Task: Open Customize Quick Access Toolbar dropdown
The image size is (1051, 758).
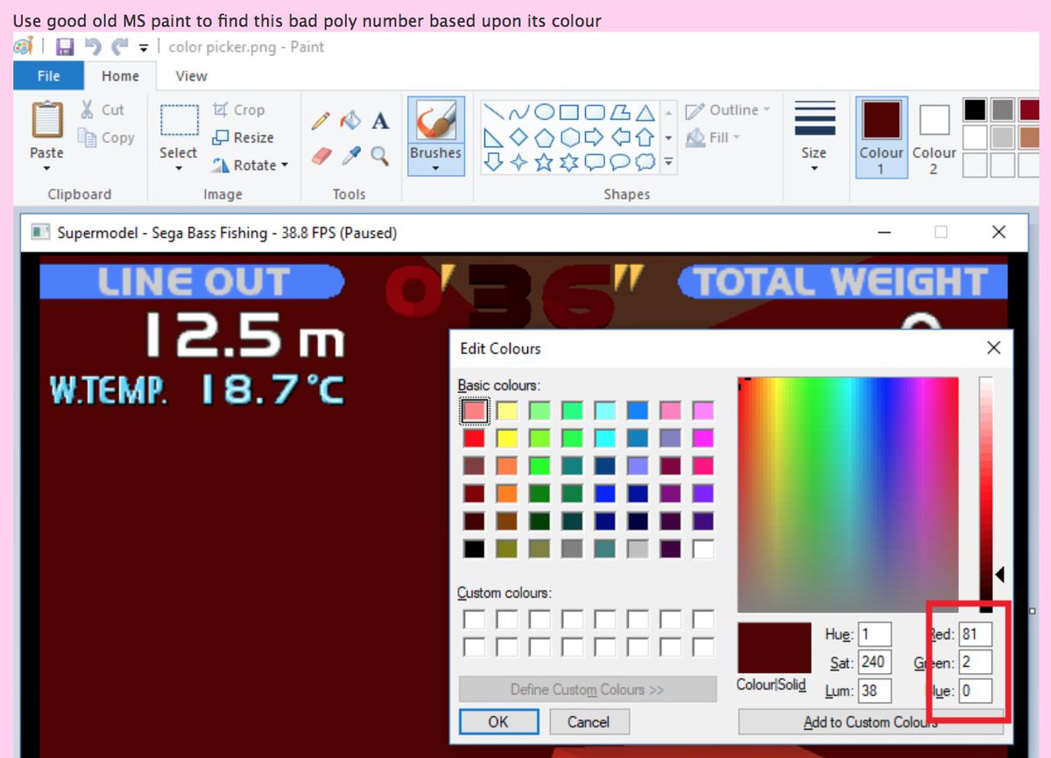Action: click(x=144, y=48)
